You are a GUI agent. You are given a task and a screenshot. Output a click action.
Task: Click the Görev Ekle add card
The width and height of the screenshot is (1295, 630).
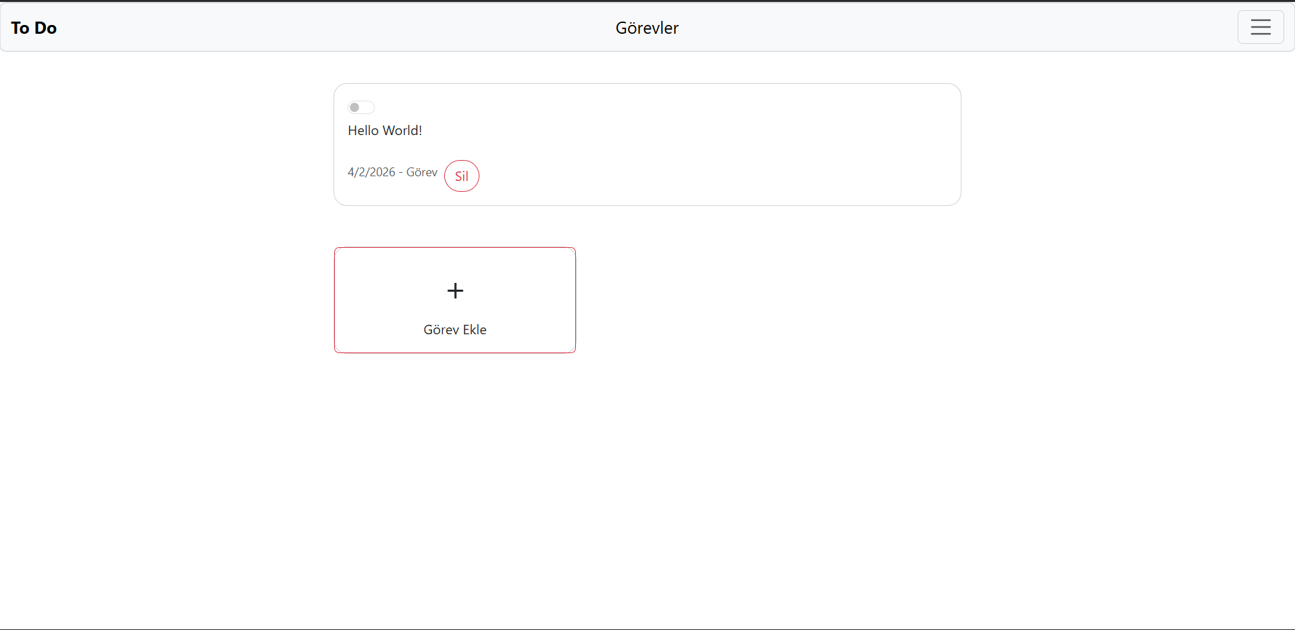[455, 300]
